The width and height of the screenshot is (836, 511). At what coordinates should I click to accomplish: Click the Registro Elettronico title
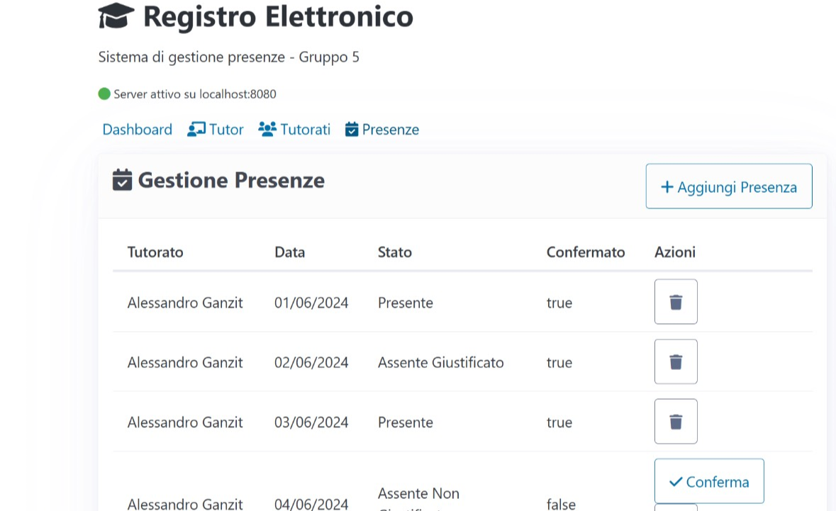pos(278,16)
